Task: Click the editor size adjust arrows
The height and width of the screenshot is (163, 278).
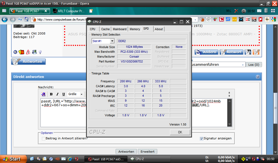Action: click(229, 94)
